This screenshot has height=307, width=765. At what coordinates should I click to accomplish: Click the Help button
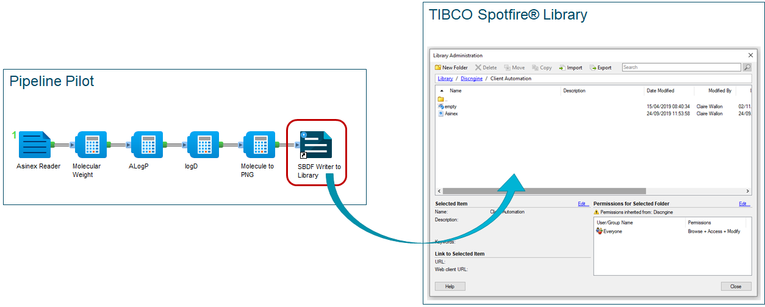(450, 286)
